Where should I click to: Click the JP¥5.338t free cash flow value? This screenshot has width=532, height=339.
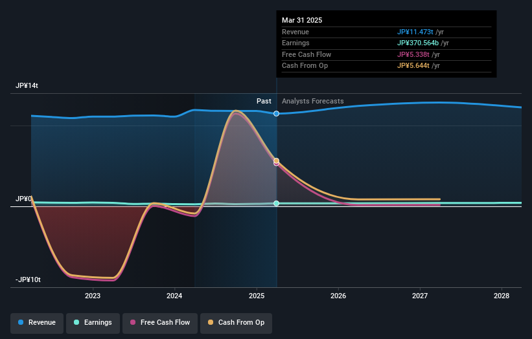[x=413, y=54]
